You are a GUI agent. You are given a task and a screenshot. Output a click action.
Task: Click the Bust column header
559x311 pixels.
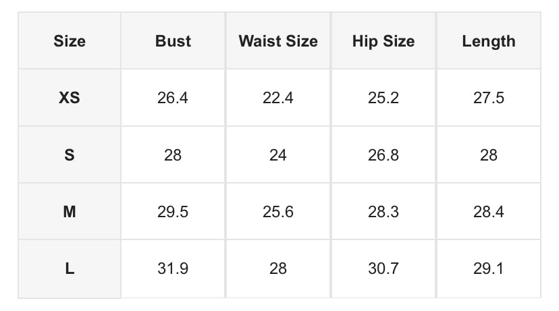(x=173, y=41)
